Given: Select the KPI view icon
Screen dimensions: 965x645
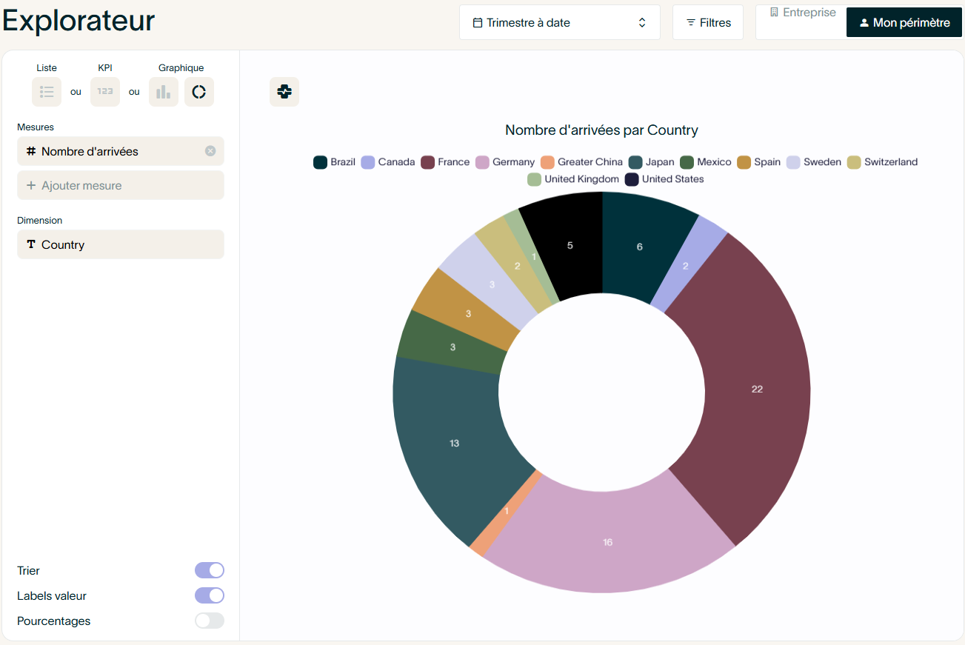Looking at the screenshot, I should click(105, 92).
